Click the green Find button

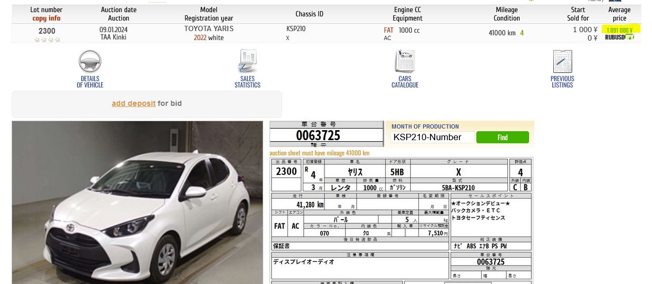(x=502, y=138)
